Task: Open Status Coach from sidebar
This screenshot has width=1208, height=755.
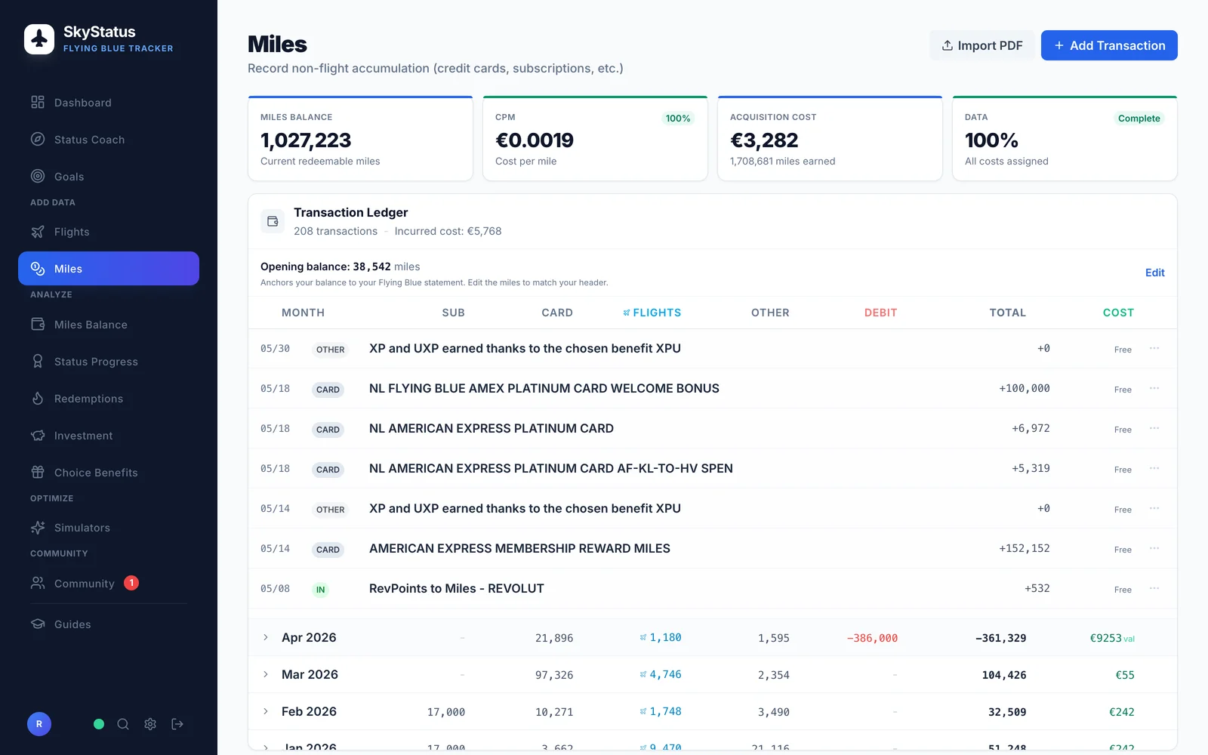Action: coord(109,140)
